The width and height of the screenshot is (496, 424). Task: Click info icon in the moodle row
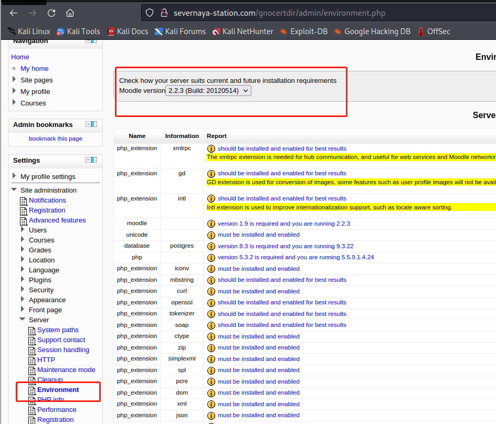pos(211,224)
